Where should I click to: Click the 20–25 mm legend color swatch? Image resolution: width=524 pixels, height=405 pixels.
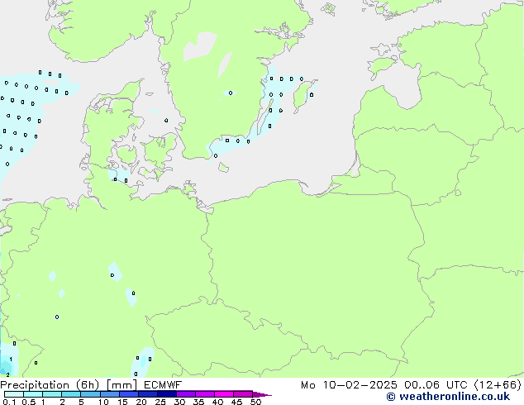coord(147,394)
